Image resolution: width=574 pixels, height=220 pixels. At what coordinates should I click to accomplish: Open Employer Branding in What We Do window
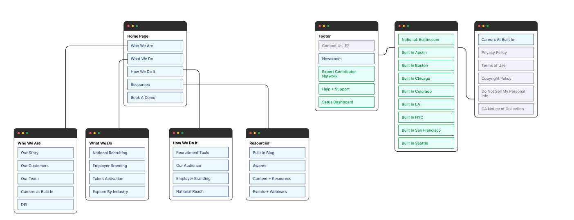point(117,166)
